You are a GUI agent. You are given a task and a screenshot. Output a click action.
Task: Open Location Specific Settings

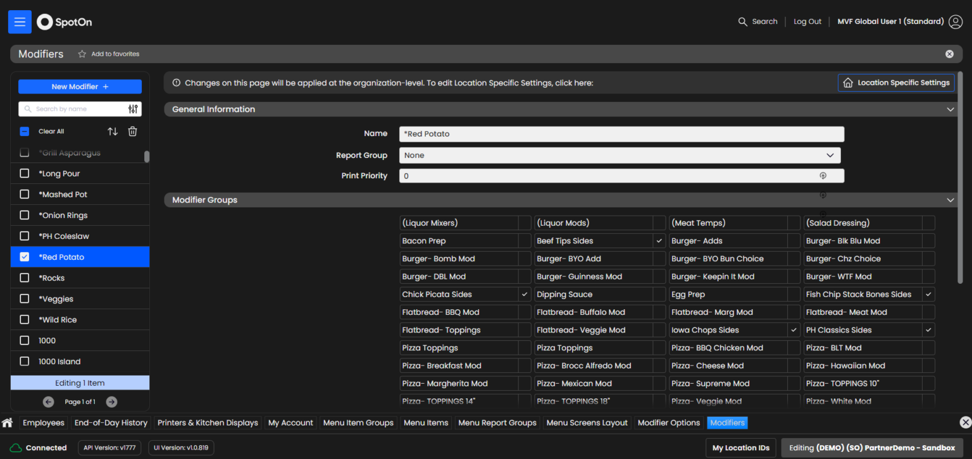[x=896, y=83]
